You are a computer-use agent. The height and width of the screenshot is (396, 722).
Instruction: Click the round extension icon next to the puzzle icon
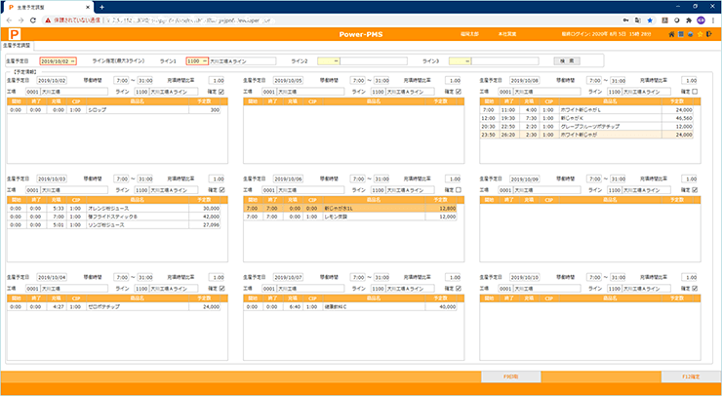(677, 20)
